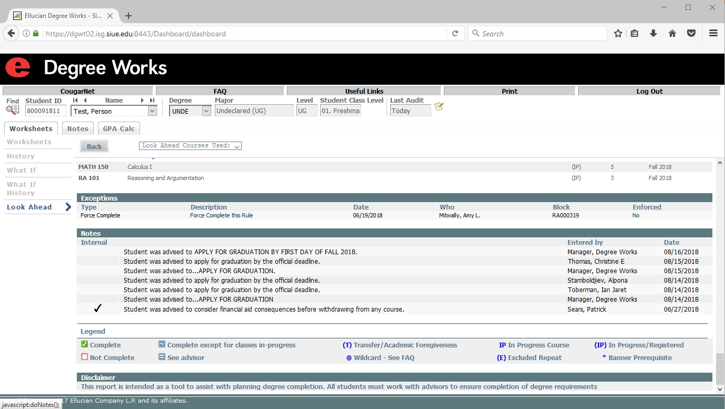
Task: Jump to last student arrow
Action: 152,101
